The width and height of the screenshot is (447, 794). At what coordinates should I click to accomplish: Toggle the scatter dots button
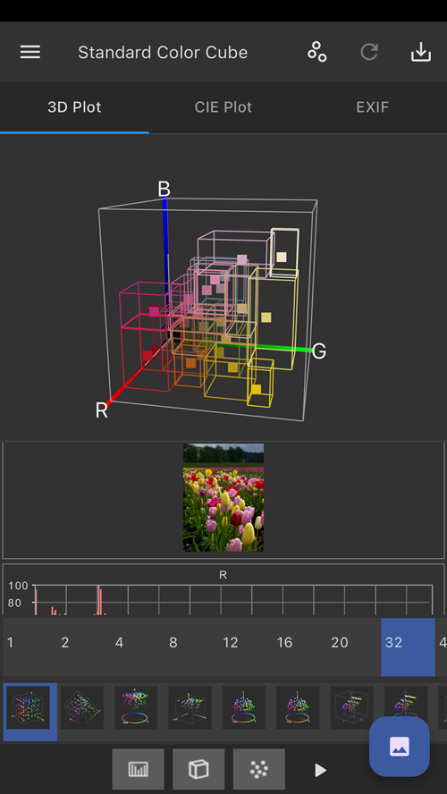click(x=259, y=769)
